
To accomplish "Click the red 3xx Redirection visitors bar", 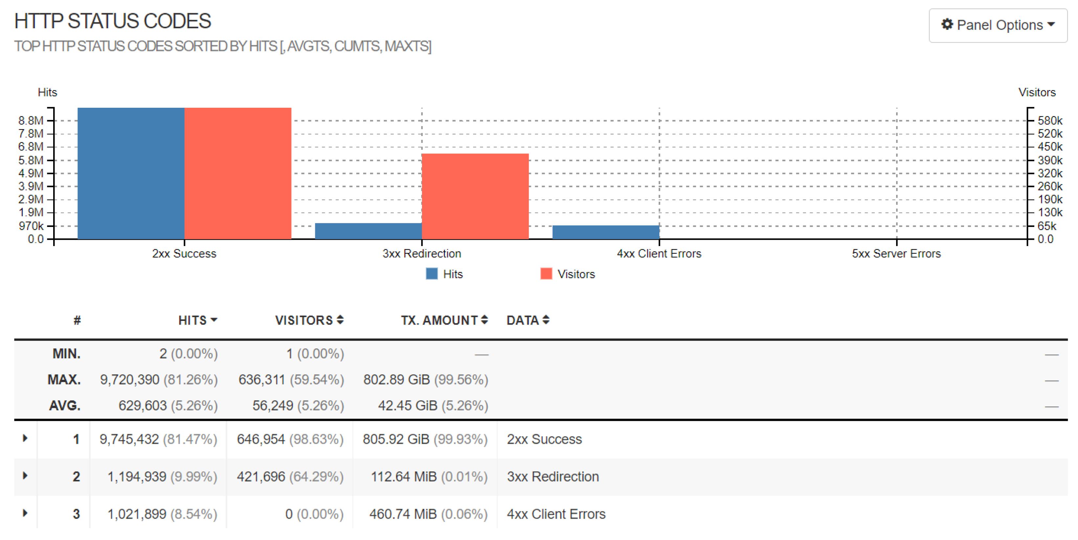I will [x=475, y=196].
